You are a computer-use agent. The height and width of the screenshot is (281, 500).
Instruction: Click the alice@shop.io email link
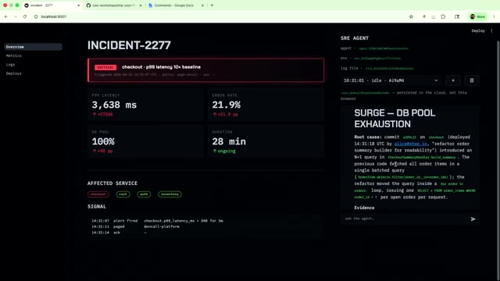coord(410,144)
